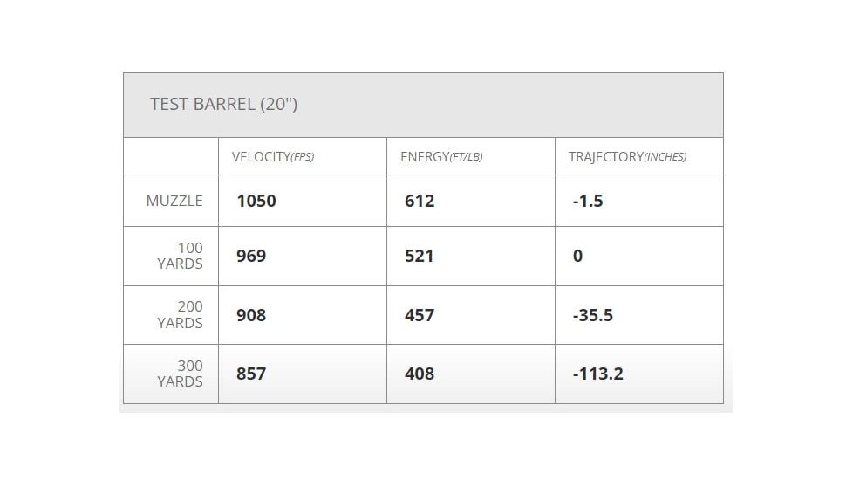
Task: Select energy value 408
Action: [x=420, y=374]
